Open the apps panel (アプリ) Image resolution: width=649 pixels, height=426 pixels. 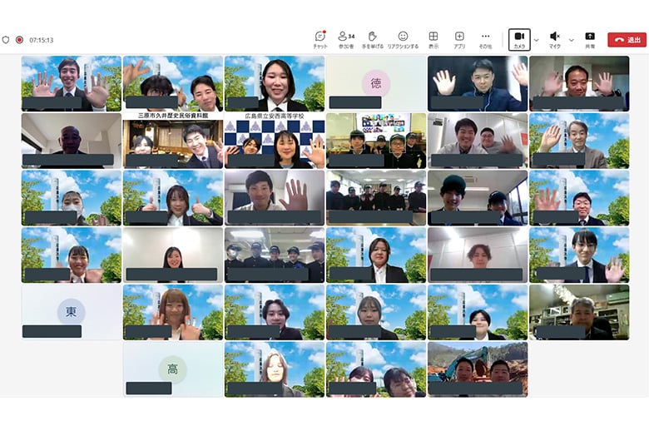click(459, 40)
